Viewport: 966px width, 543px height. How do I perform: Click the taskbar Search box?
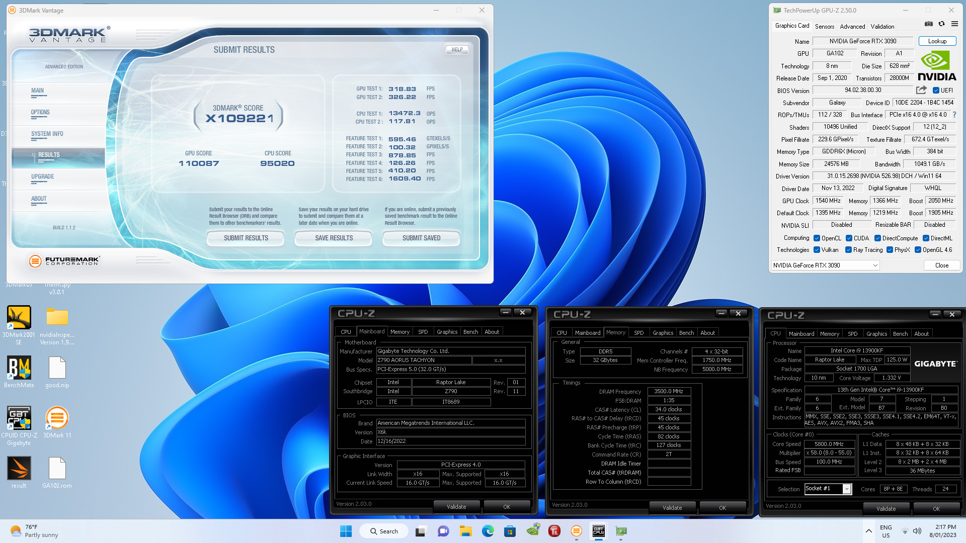[383, 531]
